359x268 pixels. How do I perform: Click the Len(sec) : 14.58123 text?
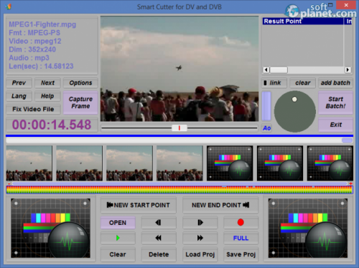pos(41,66)
